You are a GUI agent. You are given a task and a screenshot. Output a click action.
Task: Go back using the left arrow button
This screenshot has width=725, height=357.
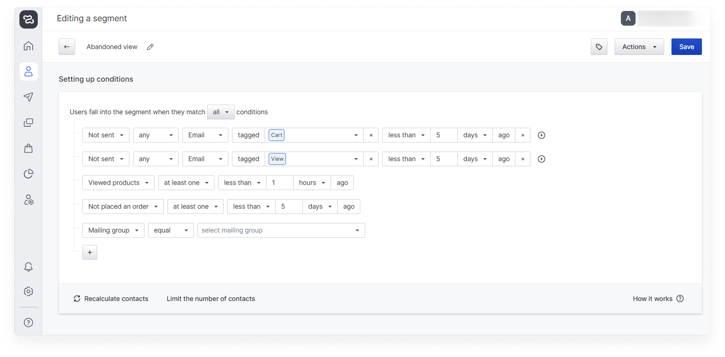[67, 47]
